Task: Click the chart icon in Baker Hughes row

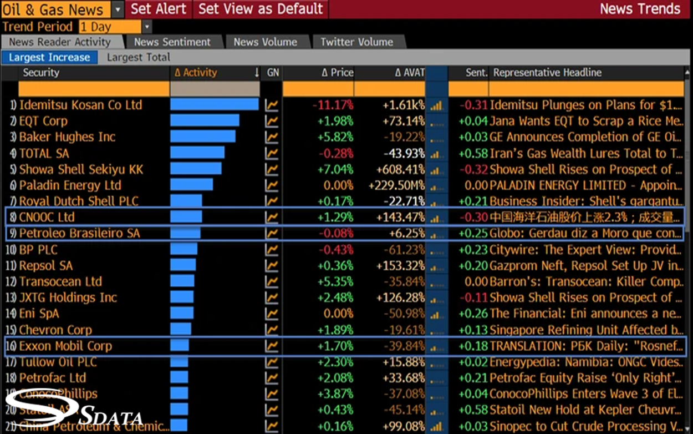Action: [272, 138]
